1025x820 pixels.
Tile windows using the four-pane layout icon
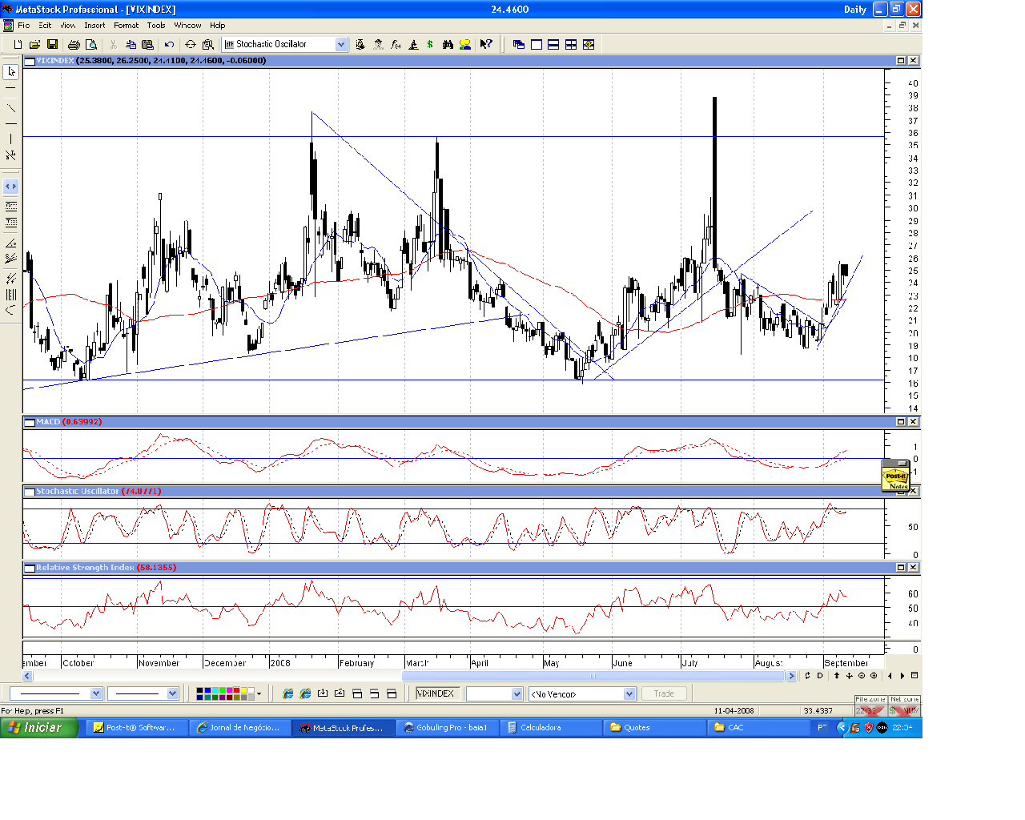(571, 45)
